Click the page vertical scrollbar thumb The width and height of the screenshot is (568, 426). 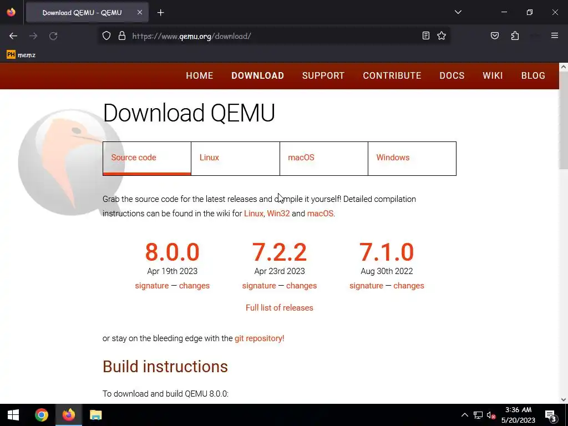(x=564, y=120)
